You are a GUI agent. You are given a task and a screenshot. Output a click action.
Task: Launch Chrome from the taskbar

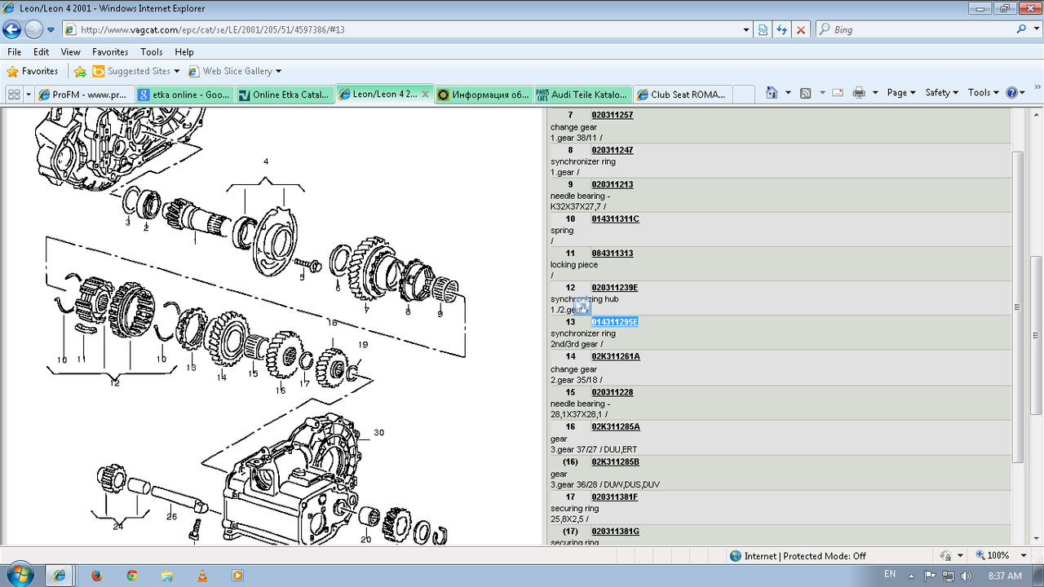(132, 575)
